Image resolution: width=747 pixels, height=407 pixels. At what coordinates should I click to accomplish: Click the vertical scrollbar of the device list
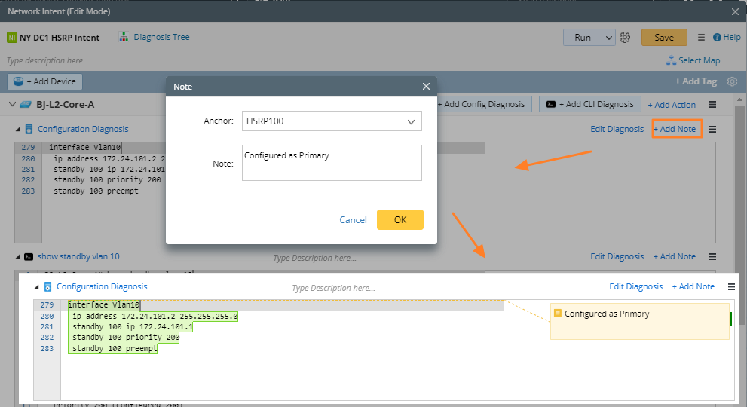click(740, 215)
